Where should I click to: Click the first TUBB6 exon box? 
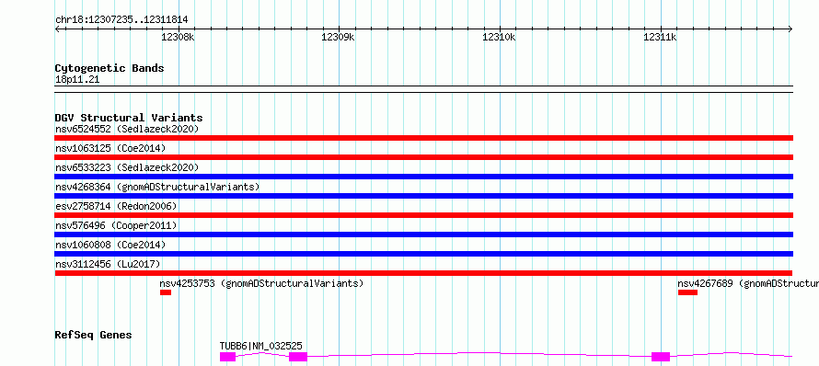[227, 357]
